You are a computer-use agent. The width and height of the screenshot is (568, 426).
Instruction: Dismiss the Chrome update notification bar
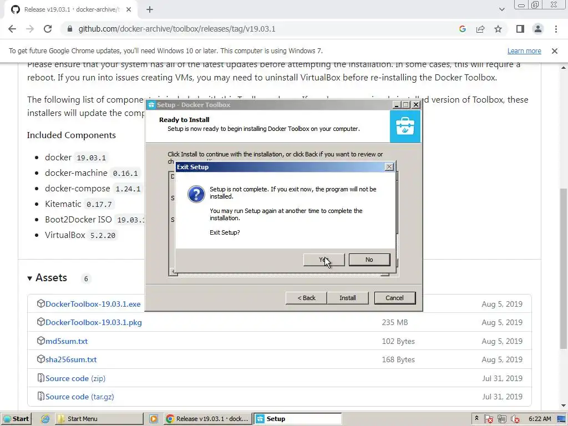coord(555,51)
